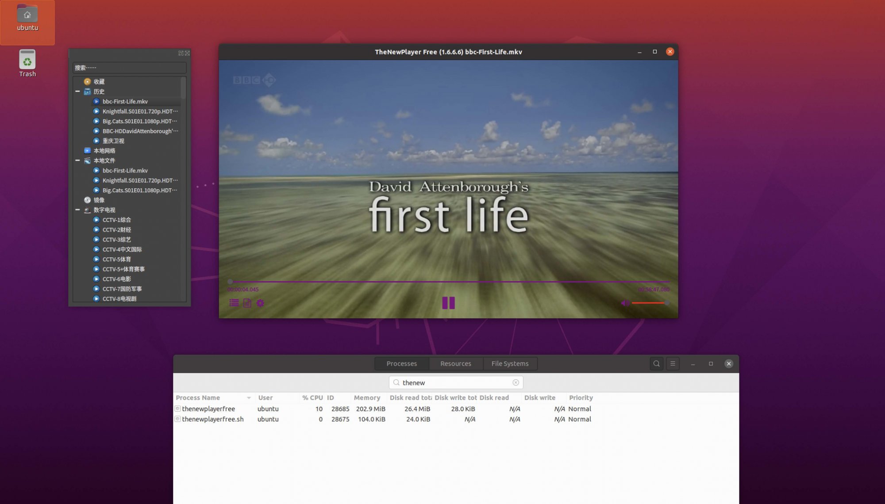Clear the 'thenew' search field text
The height and width of the screenshot is (504, 885).
[516, 382]
